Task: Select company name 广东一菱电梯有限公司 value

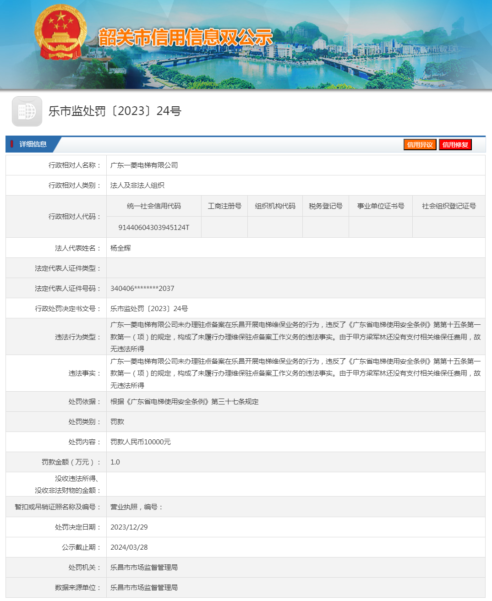Action: 144,165
